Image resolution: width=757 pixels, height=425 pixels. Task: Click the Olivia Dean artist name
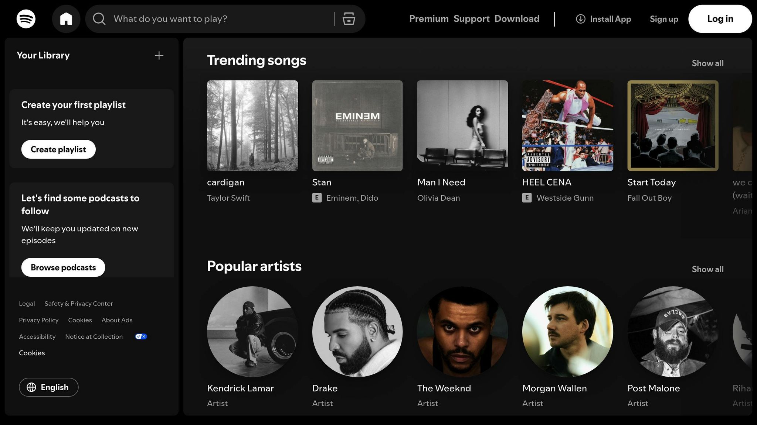(x=439, y=198)
